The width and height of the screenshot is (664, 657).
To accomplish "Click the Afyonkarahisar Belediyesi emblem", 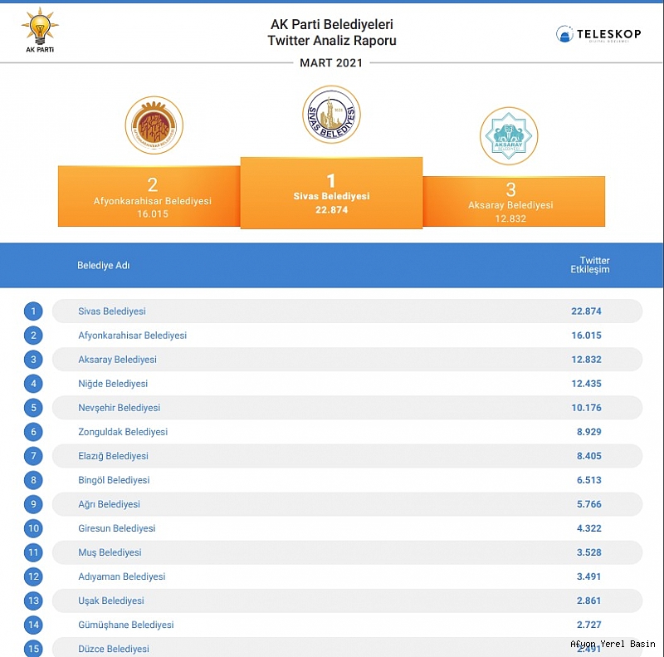I will click(x=154, y=125).
